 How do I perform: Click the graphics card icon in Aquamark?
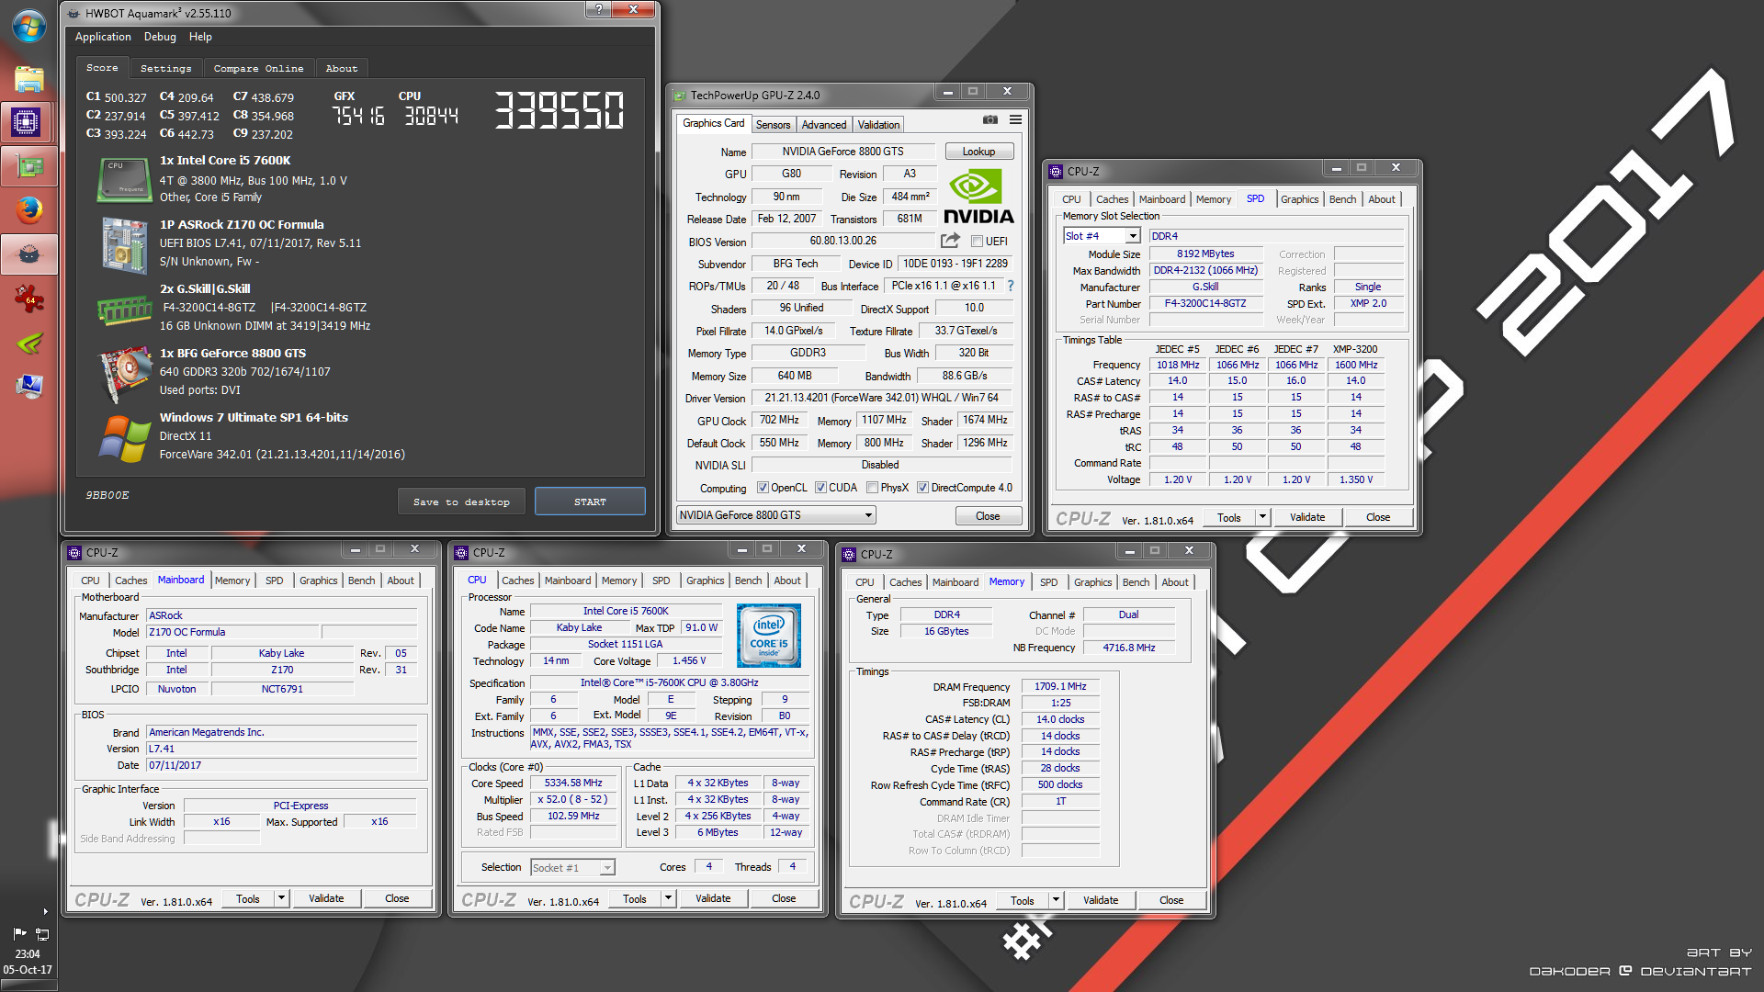pos(126,375)
